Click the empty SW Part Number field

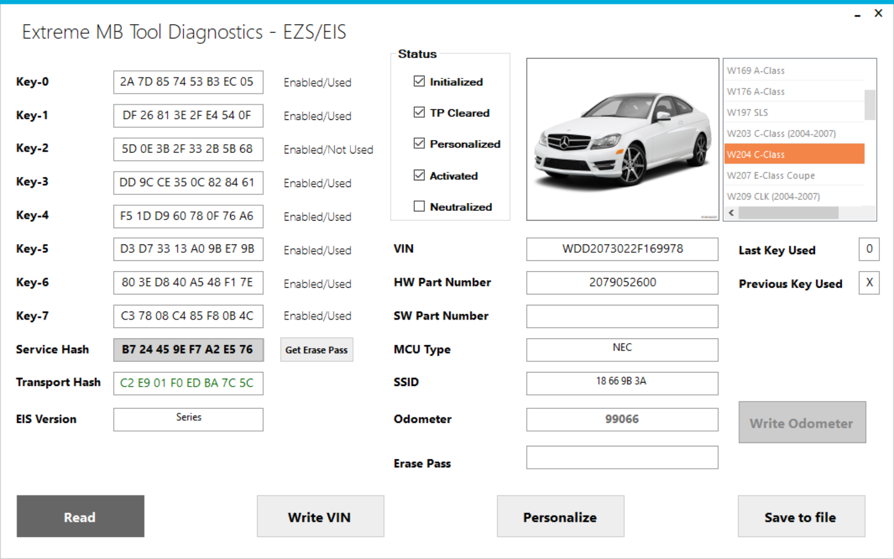point(622,316)
